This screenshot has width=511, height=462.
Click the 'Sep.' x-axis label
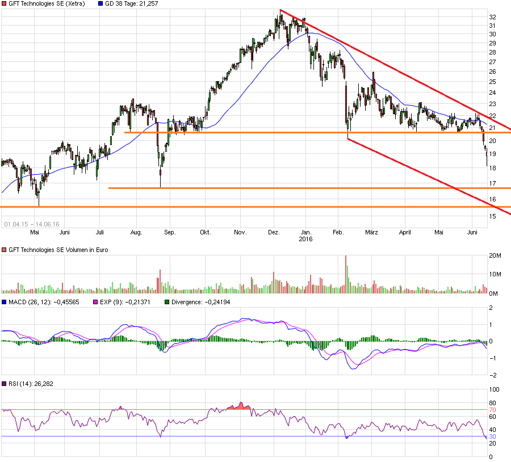click(170, 232)
